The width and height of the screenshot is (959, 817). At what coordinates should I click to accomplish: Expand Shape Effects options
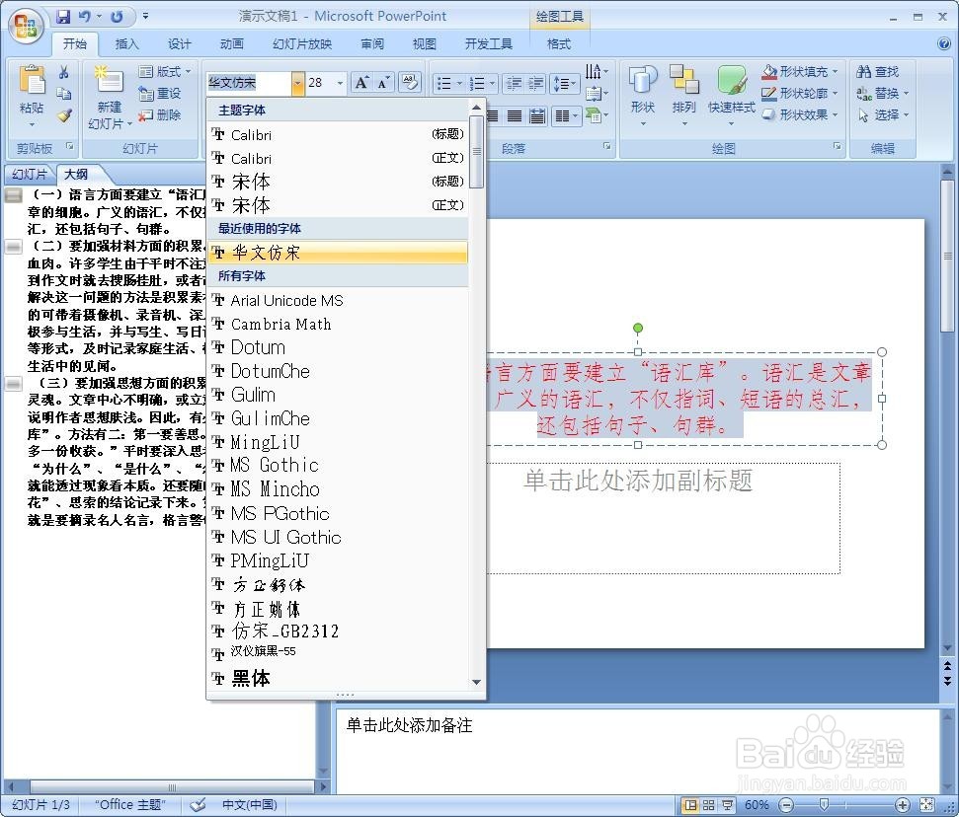point(835,114)
